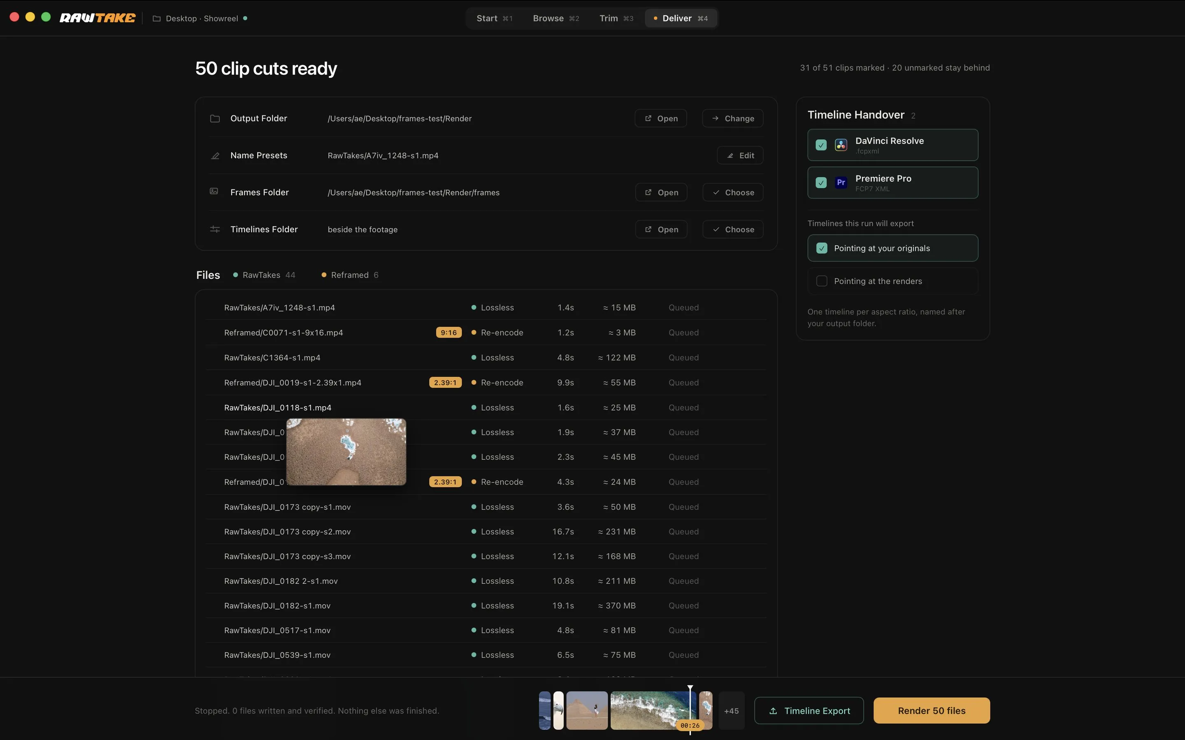Select RawTakes/DJI_0182-s1.mov row
Image resolution: width=1185 pixels, height=740 pixels.
pyautogui.click(x=486, y=606)
